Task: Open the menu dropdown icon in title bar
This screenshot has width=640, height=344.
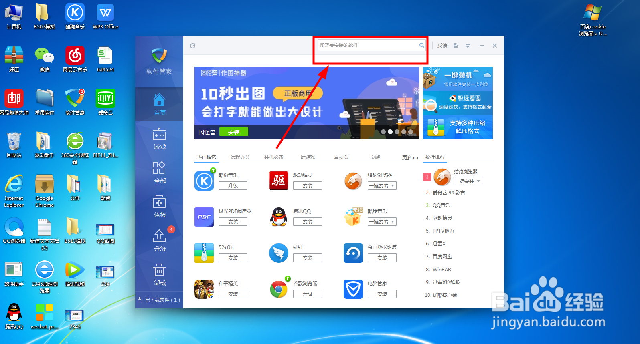Action: (468, 46)
